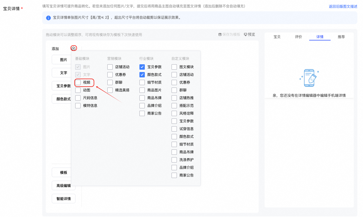This screenshot has height=217, width=363.
Task: Tick 优惠券 under 营销模块
Action: [110, 75]
